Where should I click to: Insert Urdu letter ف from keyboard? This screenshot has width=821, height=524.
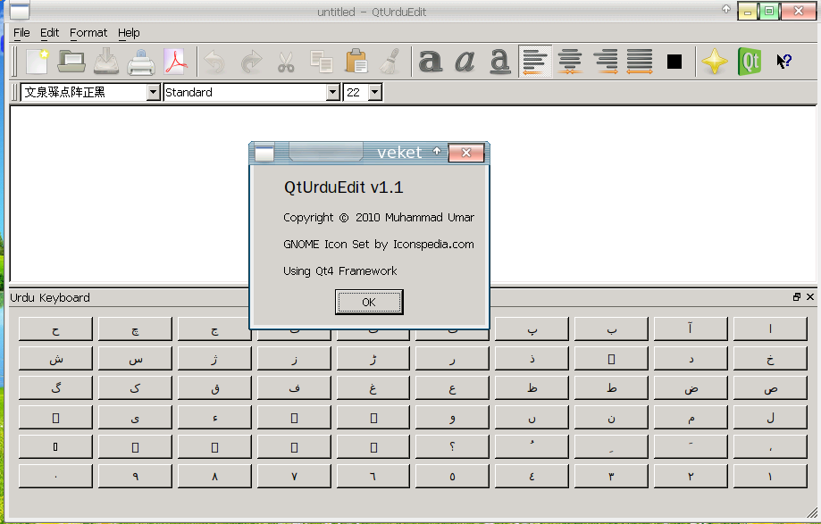(294, 387)
